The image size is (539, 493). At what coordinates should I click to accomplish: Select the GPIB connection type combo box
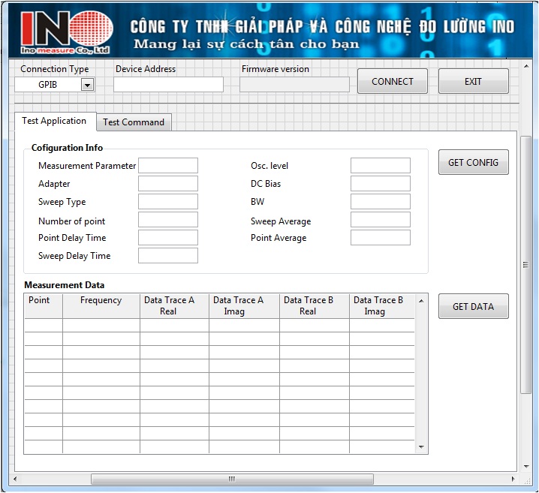pos(48,85)
